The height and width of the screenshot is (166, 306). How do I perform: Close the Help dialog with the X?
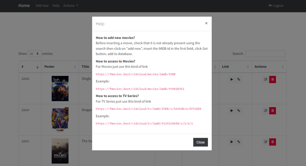tap(206, 23)
